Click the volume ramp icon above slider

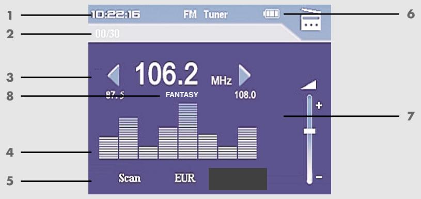[x=309, y=85]
